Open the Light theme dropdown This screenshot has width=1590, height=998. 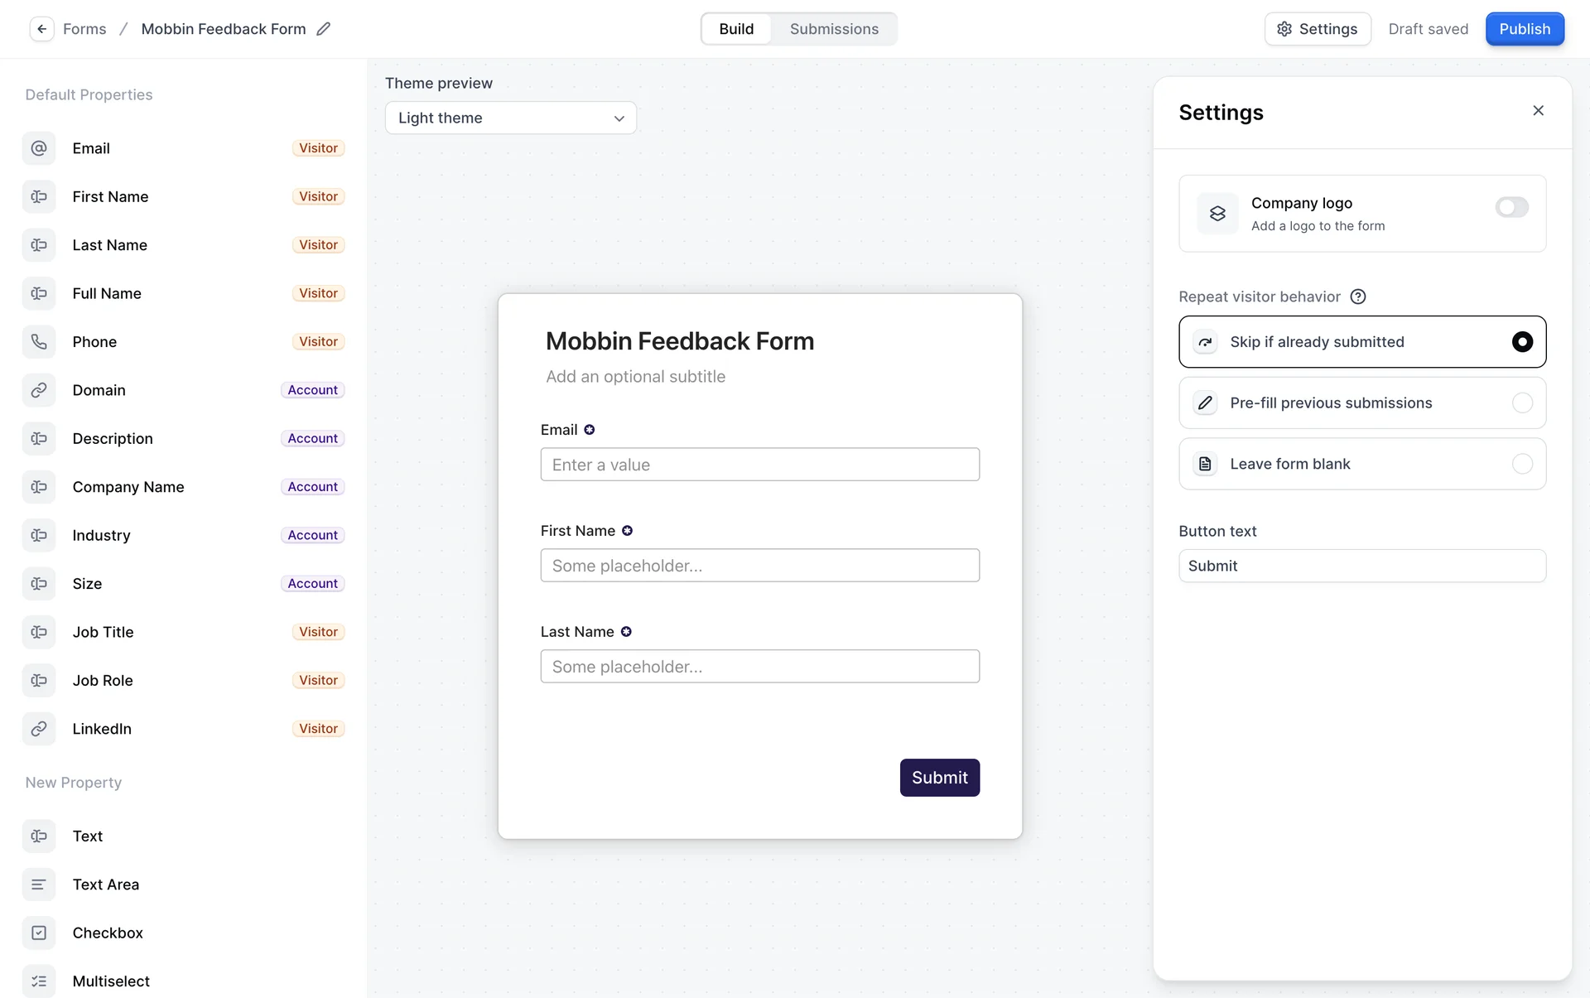pyautogui.click(x=510, y=118)
